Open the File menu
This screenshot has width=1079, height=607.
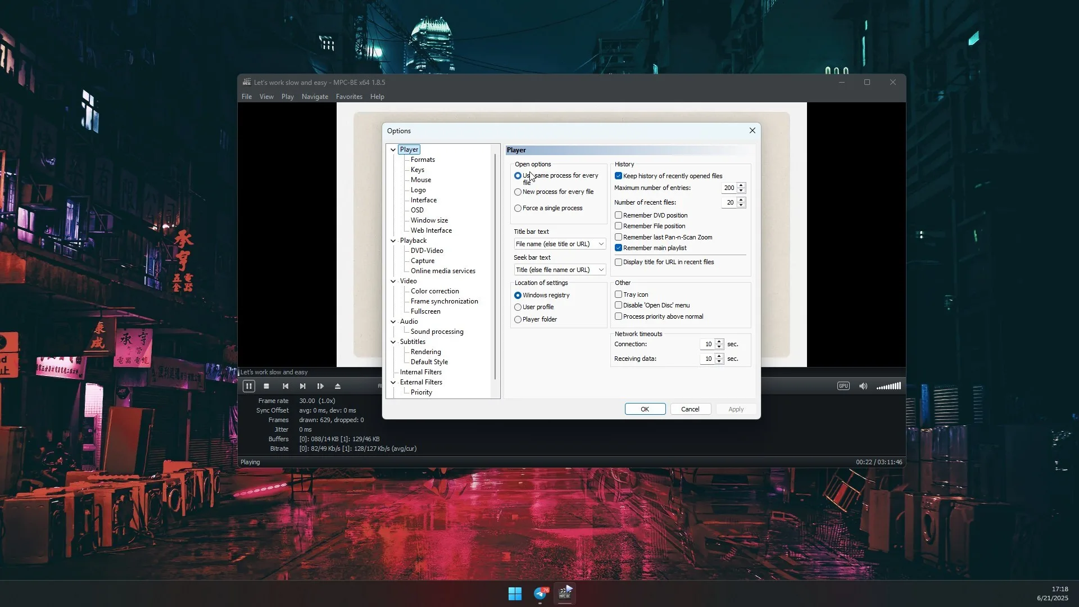[x=247, y=97]
